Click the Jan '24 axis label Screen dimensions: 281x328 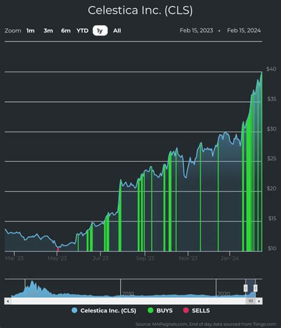(x=229, y=259)
